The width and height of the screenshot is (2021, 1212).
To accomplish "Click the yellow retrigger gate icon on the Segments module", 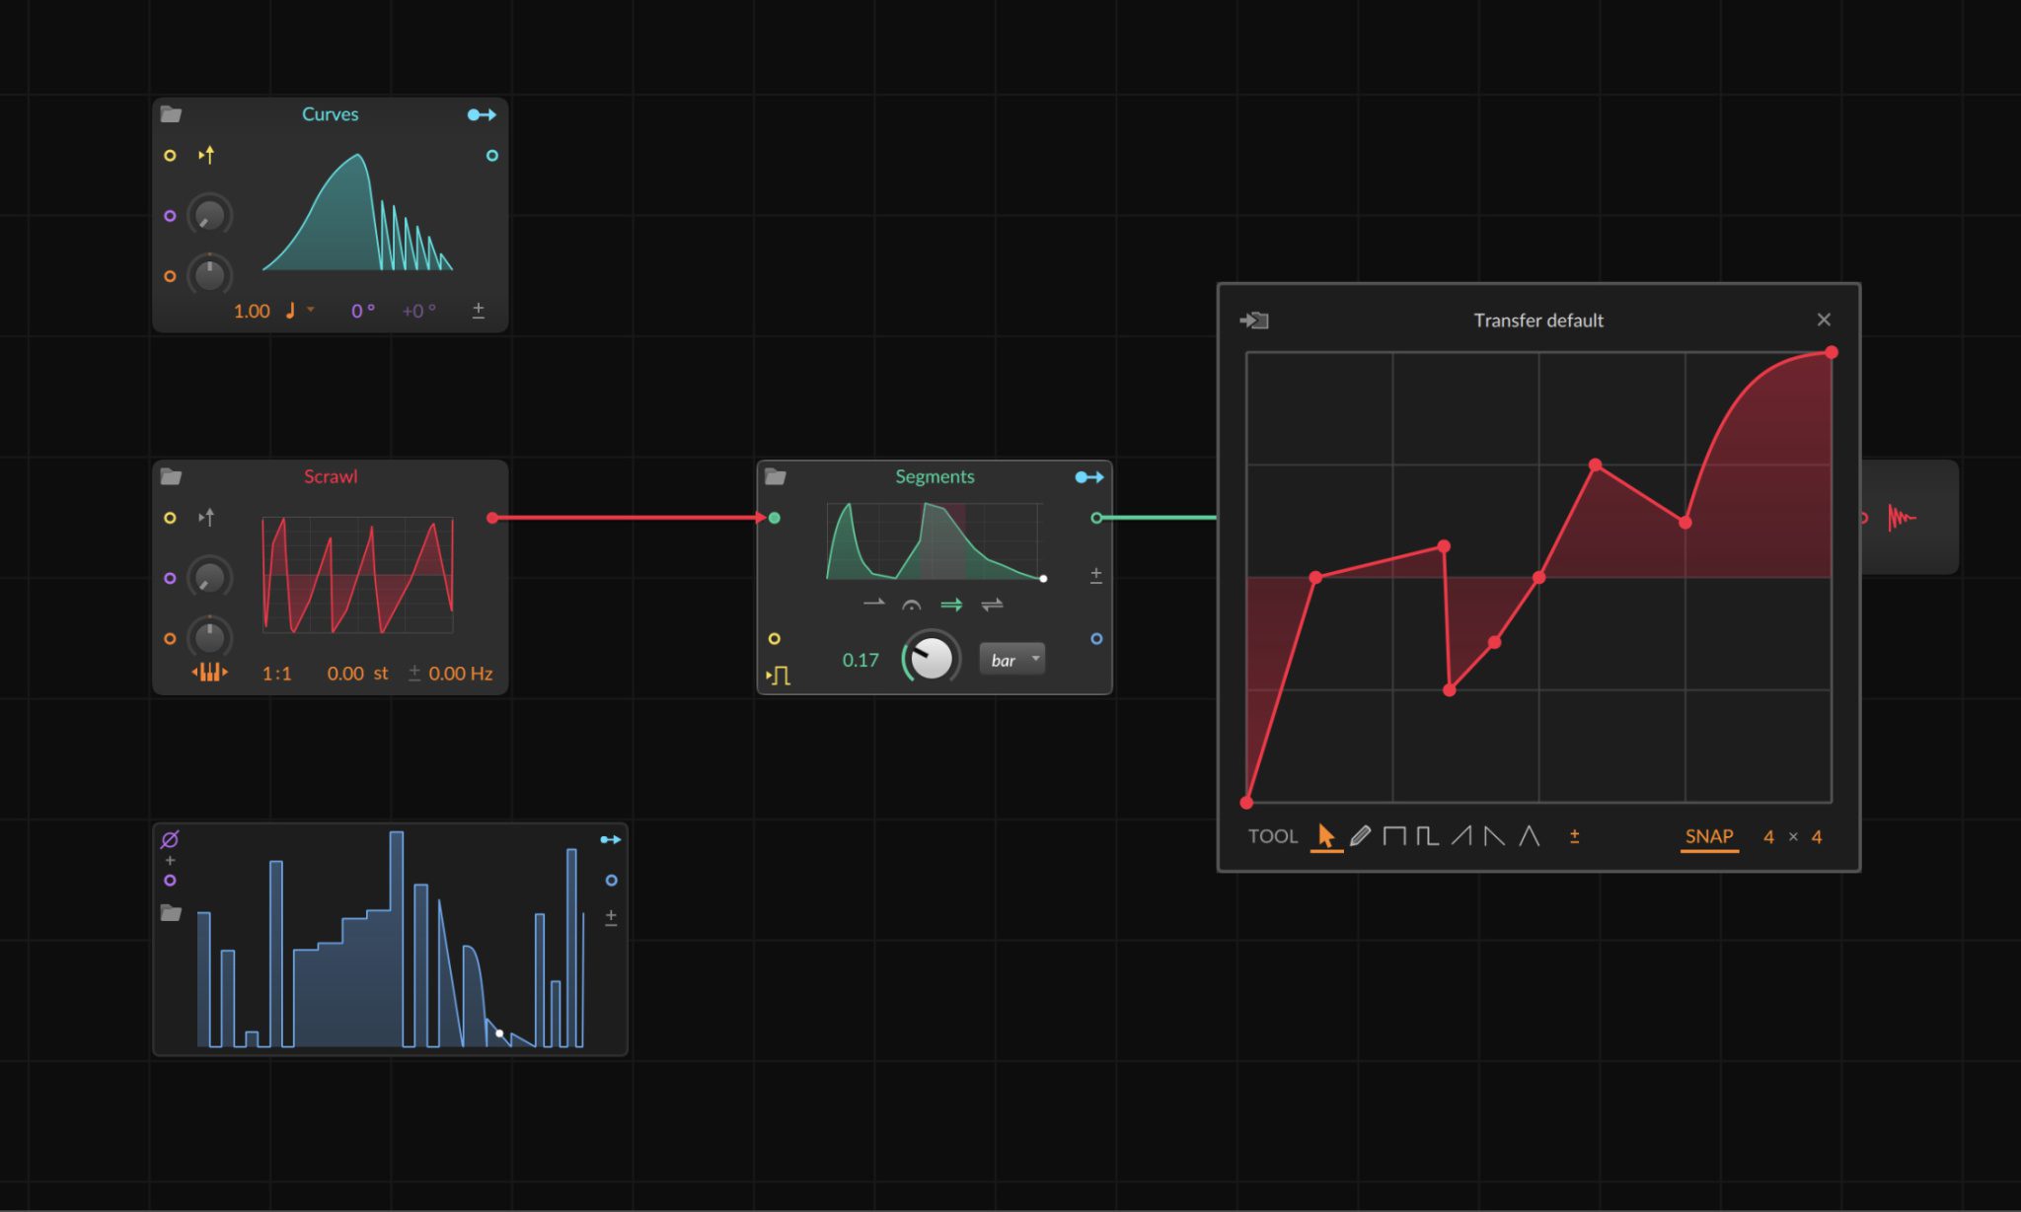I will click(779, 675).
